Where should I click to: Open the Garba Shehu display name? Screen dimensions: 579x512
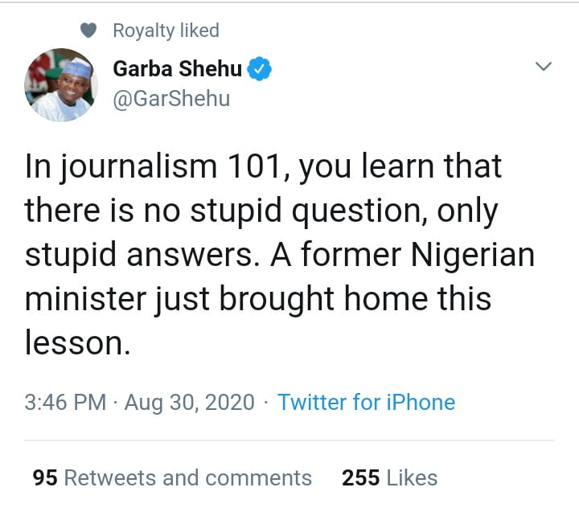point(177,69)
